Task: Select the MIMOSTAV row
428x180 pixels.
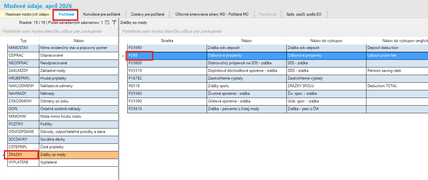Action: tap(63, 48)
